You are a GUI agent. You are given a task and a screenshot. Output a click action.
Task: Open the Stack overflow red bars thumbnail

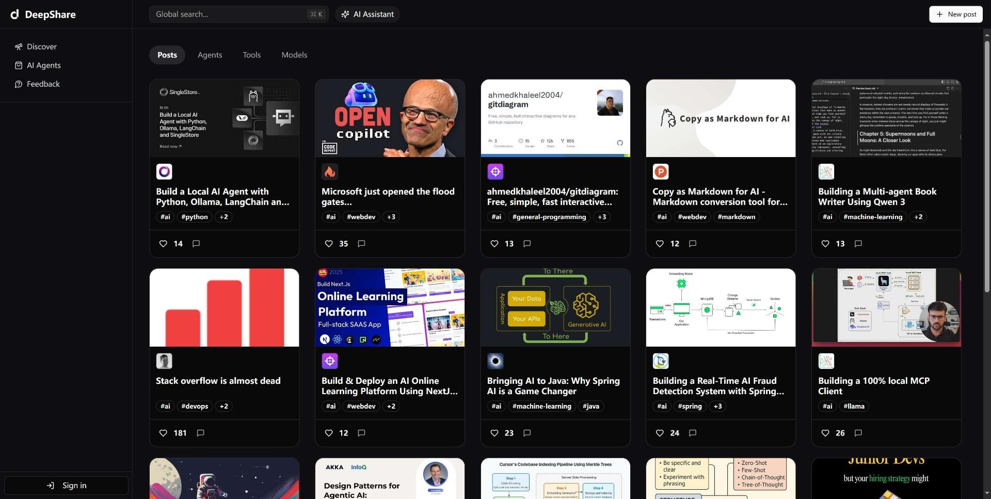(x=225, y=307)
